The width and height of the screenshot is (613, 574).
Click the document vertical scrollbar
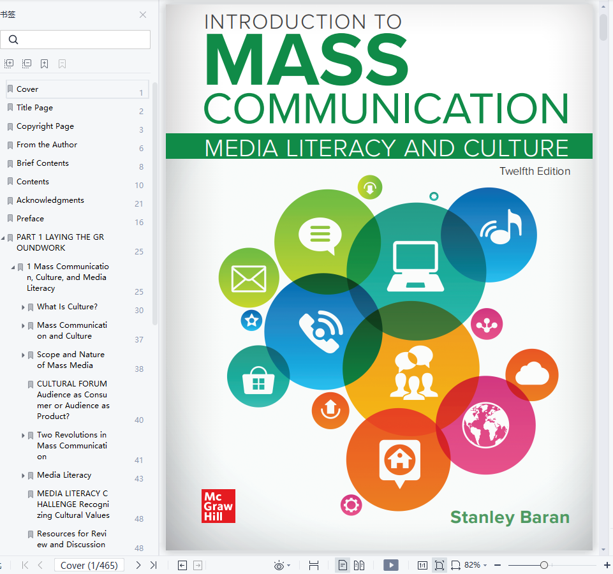coord(603,27)
